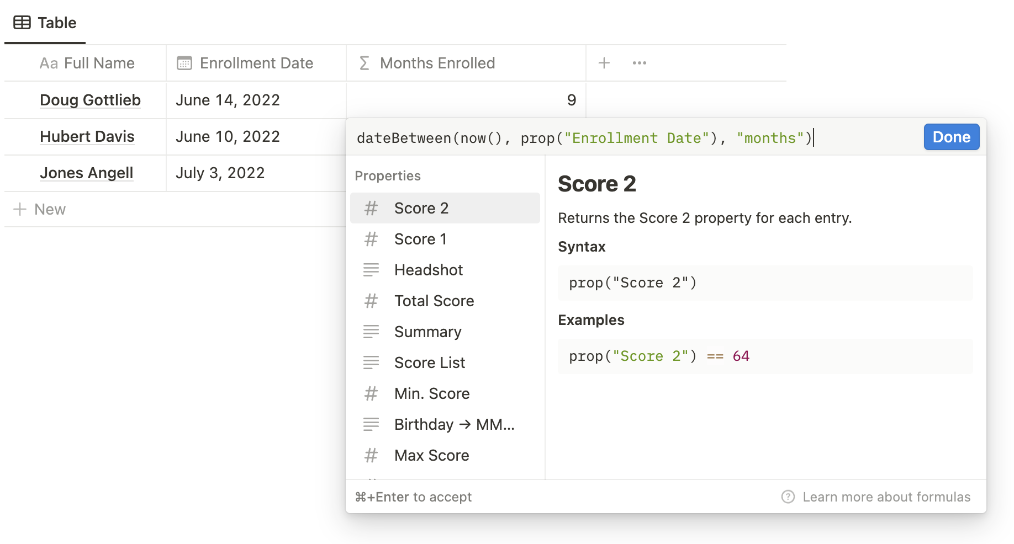The image size is (1014, 544).
Task: Select Score 1 in the Properties list
Action: click(421, 239)
